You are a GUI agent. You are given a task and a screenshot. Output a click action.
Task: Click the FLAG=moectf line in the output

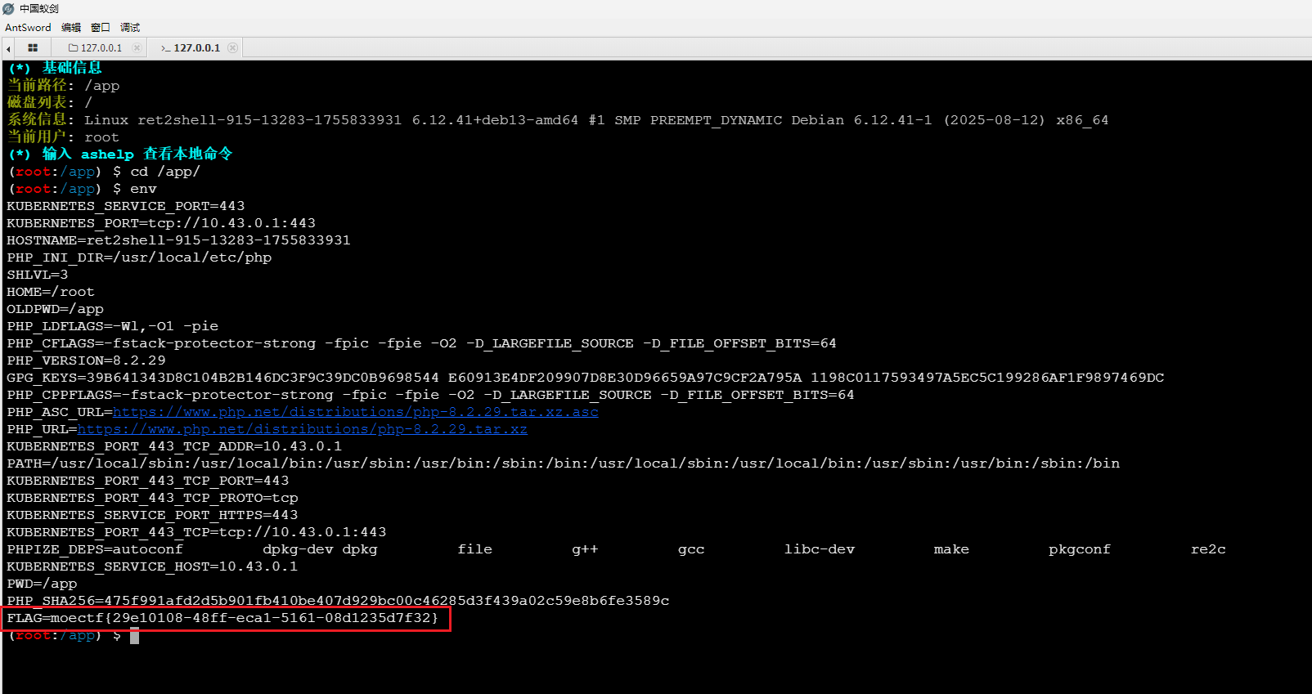[222, 618]
